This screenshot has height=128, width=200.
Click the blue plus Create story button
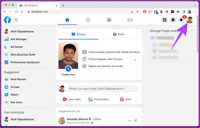click(68, 69)
